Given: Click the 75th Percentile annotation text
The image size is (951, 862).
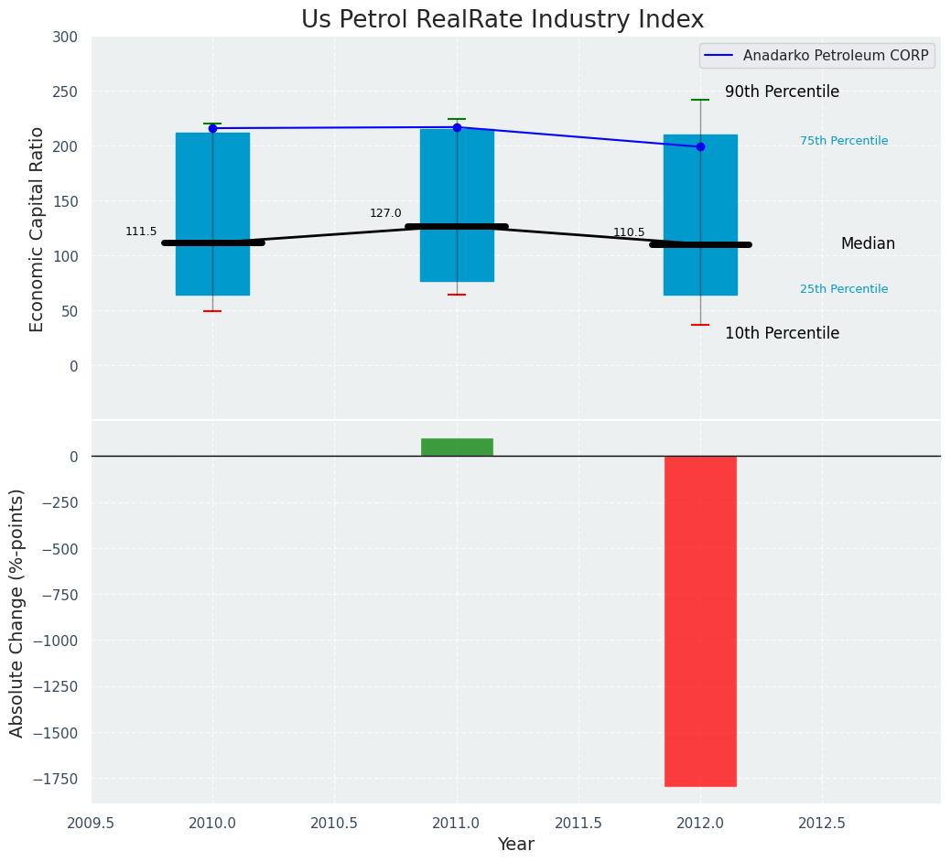Looking at the screenshot, I should click(x=844, y=141).
